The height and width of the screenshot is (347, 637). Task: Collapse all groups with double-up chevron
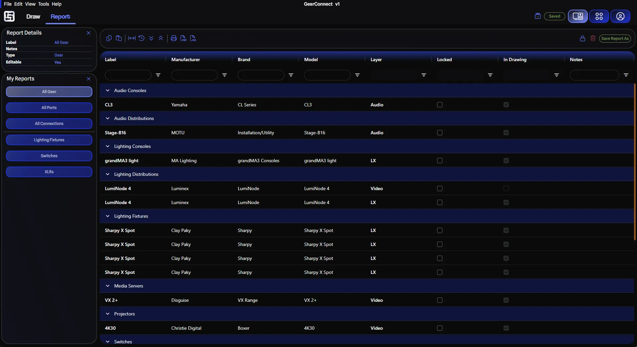pos(161,38)
